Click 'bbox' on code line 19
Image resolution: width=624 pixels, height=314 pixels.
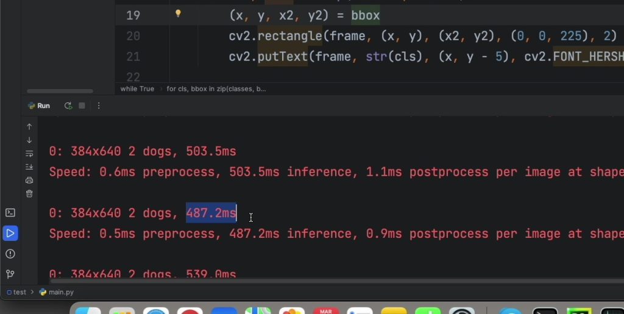coord(366,15)
